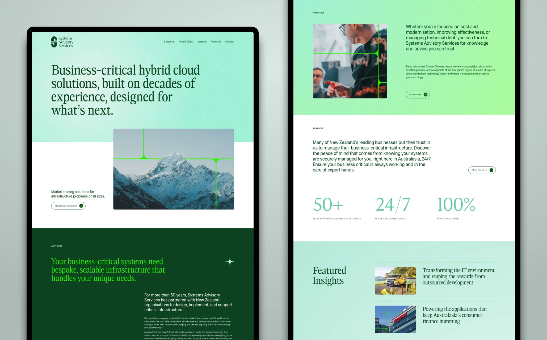Viewport: 547px width, 340px height.
Task: Open the whiteboard team photo
Action: 350,61
